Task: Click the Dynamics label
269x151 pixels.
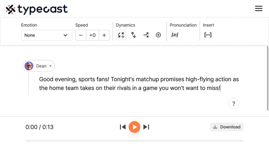Action: (125, 25)
